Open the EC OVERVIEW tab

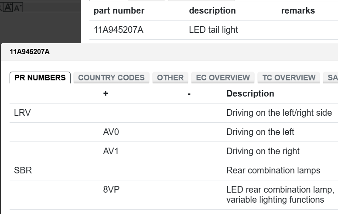(x=223, y=78)
